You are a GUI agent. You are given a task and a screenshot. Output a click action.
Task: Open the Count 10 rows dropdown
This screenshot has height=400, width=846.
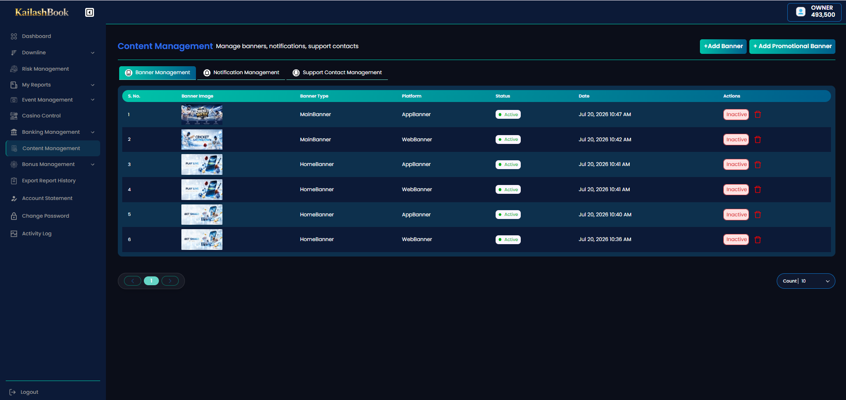point(806,281)
